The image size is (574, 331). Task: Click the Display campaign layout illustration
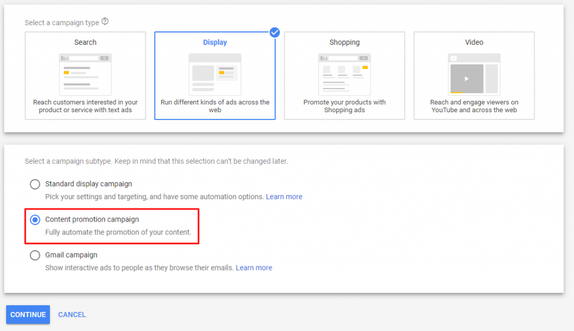[x=215, y=74]
